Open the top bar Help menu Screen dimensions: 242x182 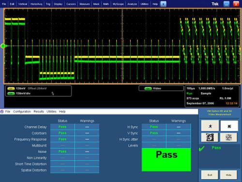pyautogui.click(x=155, y=4)
